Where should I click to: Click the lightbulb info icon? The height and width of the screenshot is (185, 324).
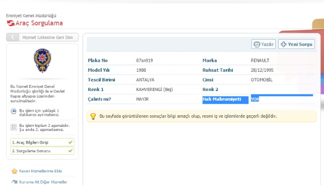tap(93, 116)
